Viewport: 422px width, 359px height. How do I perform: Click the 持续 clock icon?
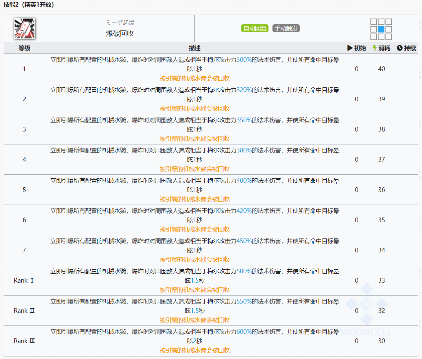(x=400, y=48)
